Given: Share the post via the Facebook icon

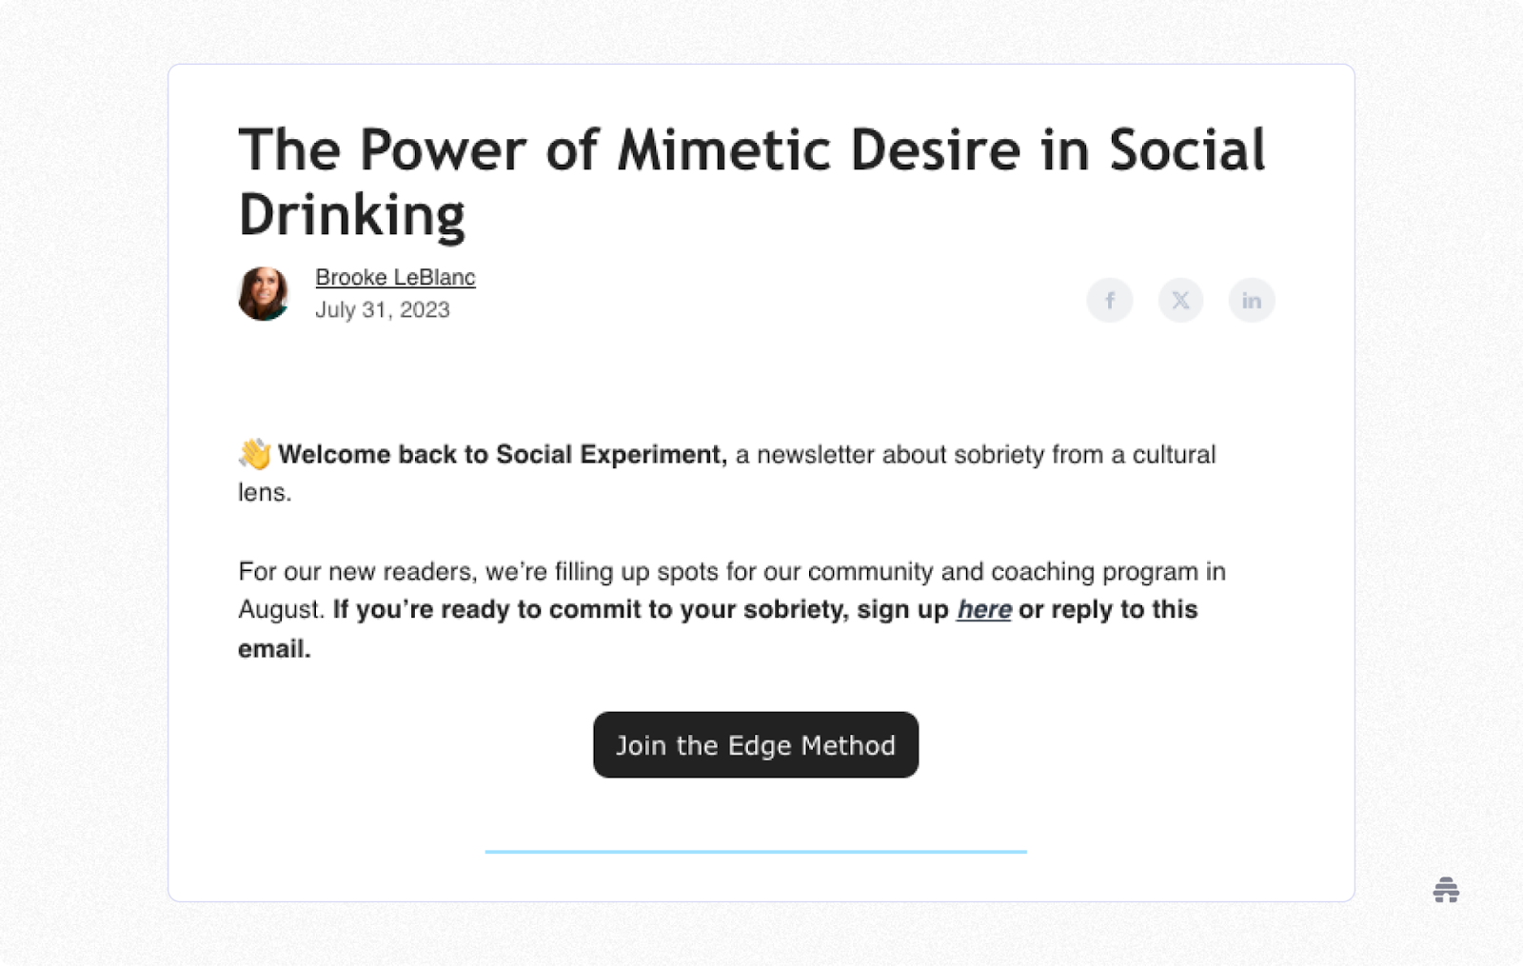Looking at the screenshot, I should (1110, 300).
